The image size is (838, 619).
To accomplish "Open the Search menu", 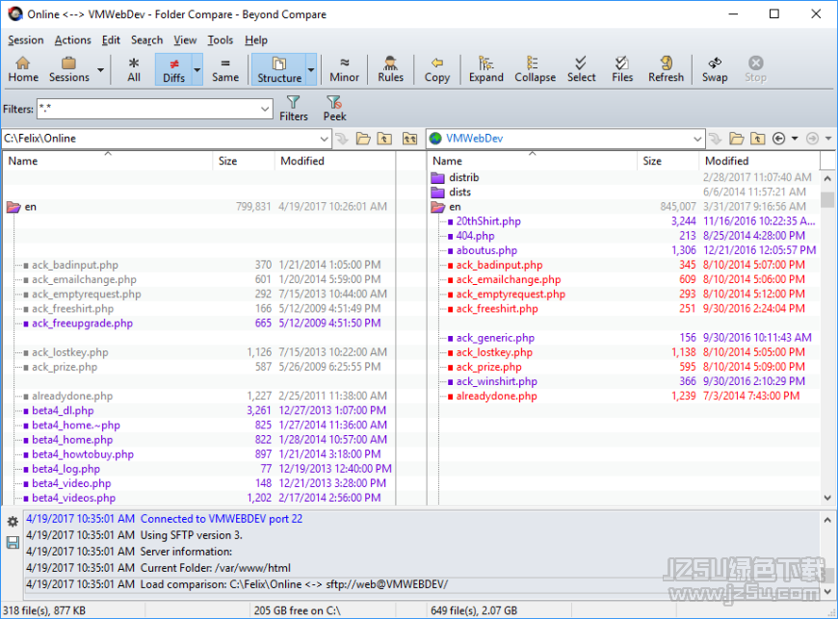I will coord(146,40).
